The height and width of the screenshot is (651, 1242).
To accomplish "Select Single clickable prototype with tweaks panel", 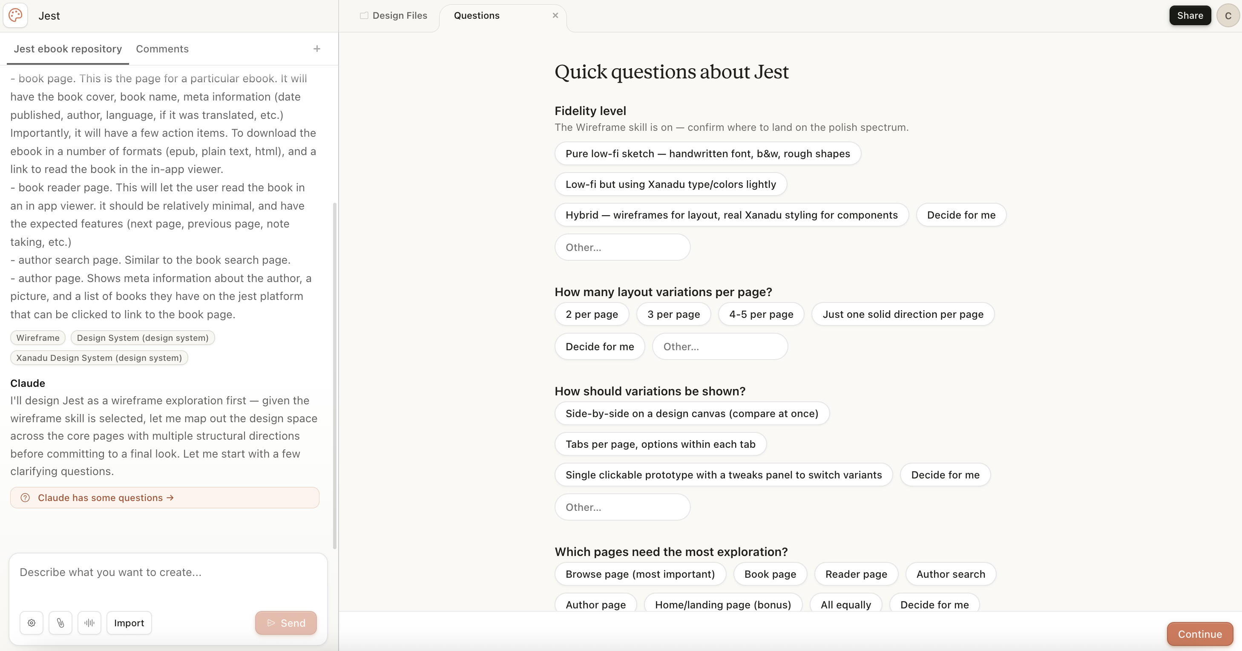I will tap(723, 475).
